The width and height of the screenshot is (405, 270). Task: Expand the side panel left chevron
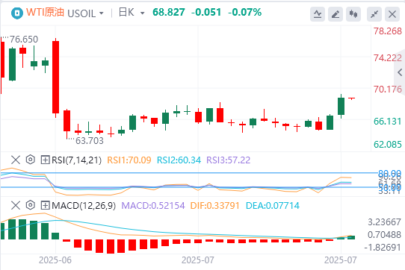(400, 72)
